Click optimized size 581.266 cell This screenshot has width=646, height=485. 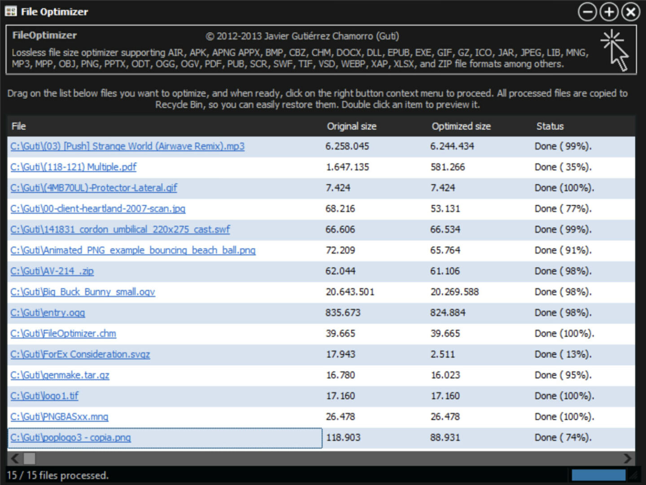click(448, 167)
